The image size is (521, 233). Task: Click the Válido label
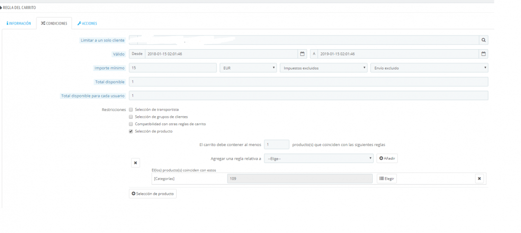point(119,54)
